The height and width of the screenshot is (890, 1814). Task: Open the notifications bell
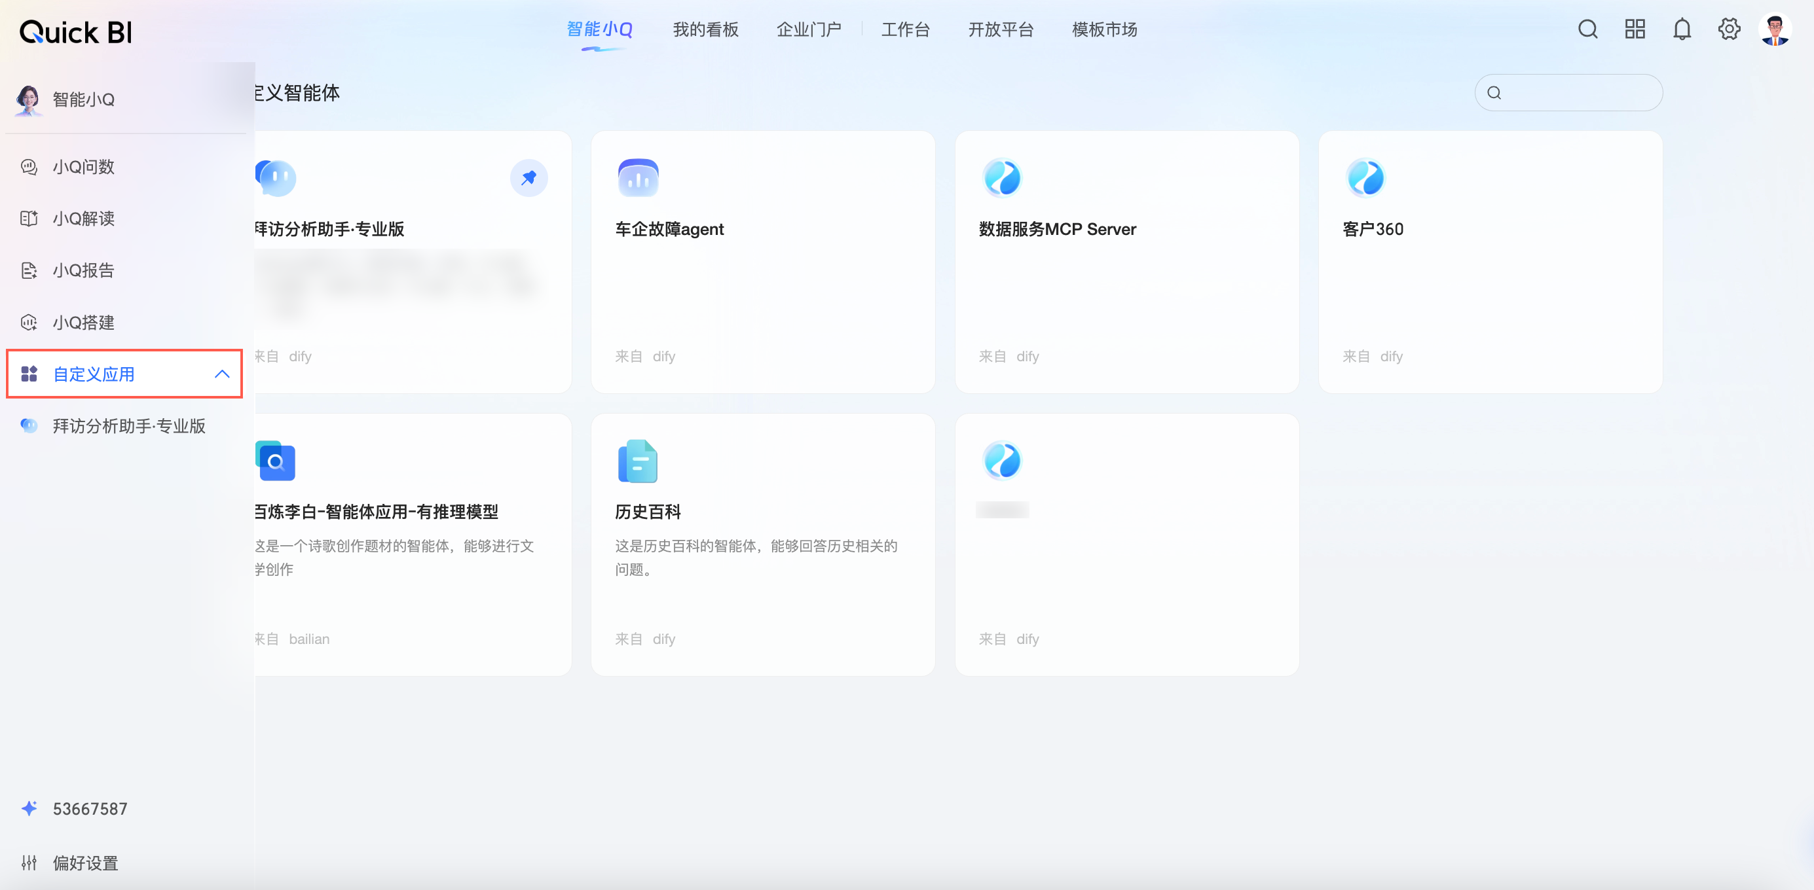pos(1682,29)
